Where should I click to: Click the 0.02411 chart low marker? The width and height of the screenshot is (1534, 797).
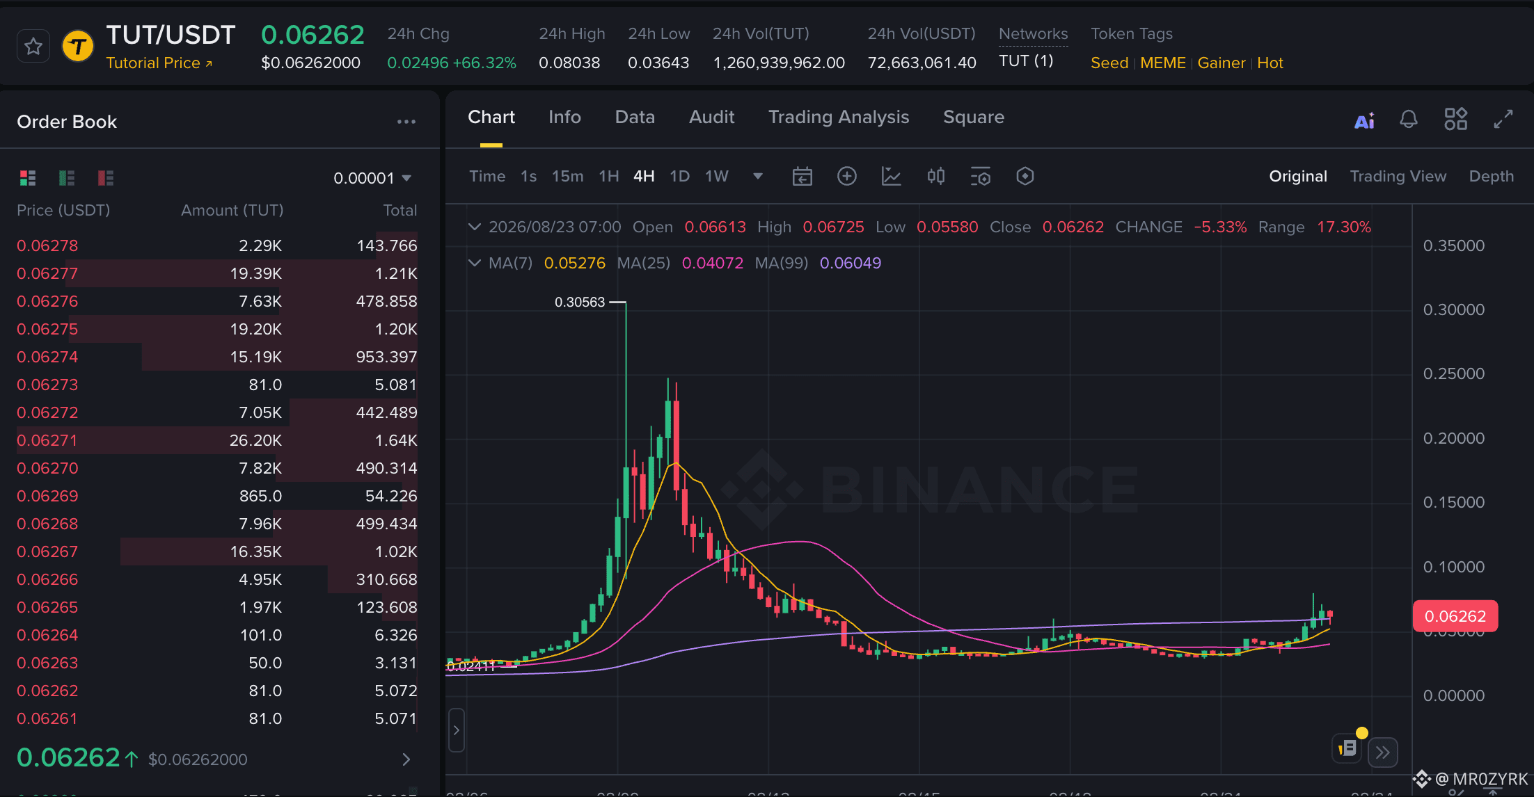tap(471, 666)
